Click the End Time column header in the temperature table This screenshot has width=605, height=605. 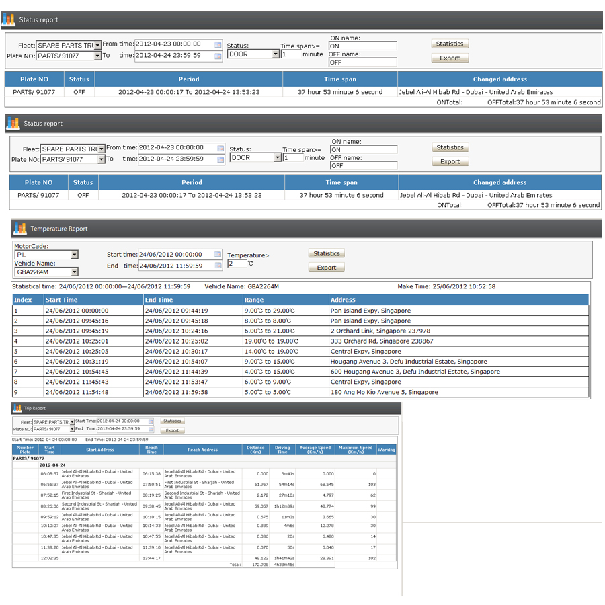pos(193,300)
